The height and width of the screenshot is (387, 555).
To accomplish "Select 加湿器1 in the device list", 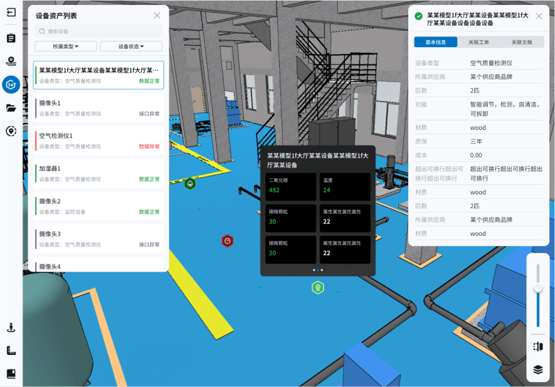I will pos(98,173).
